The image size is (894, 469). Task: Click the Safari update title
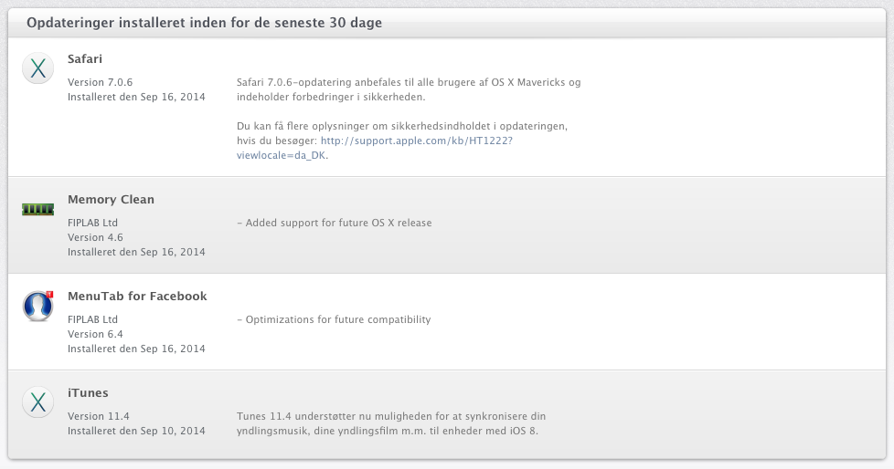[x=85, y=58]
